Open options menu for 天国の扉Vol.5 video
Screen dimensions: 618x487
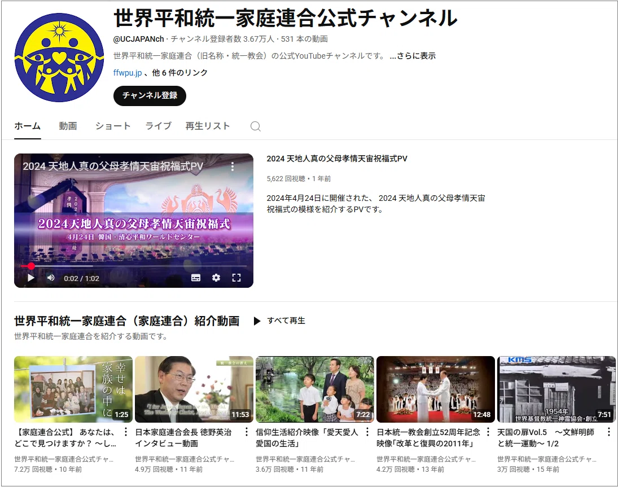pos(609,432)
